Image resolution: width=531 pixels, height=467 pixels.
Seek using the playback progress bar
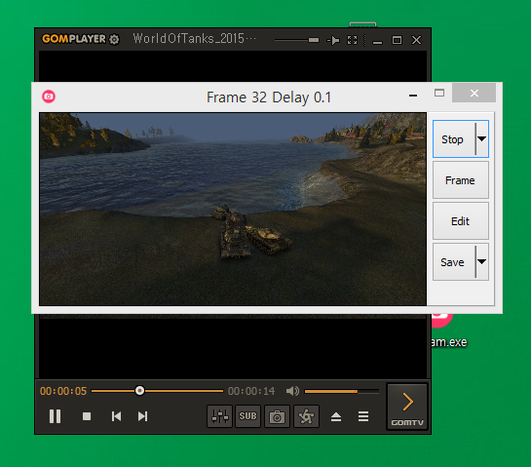pyautogui.click(x=157, y=391)
